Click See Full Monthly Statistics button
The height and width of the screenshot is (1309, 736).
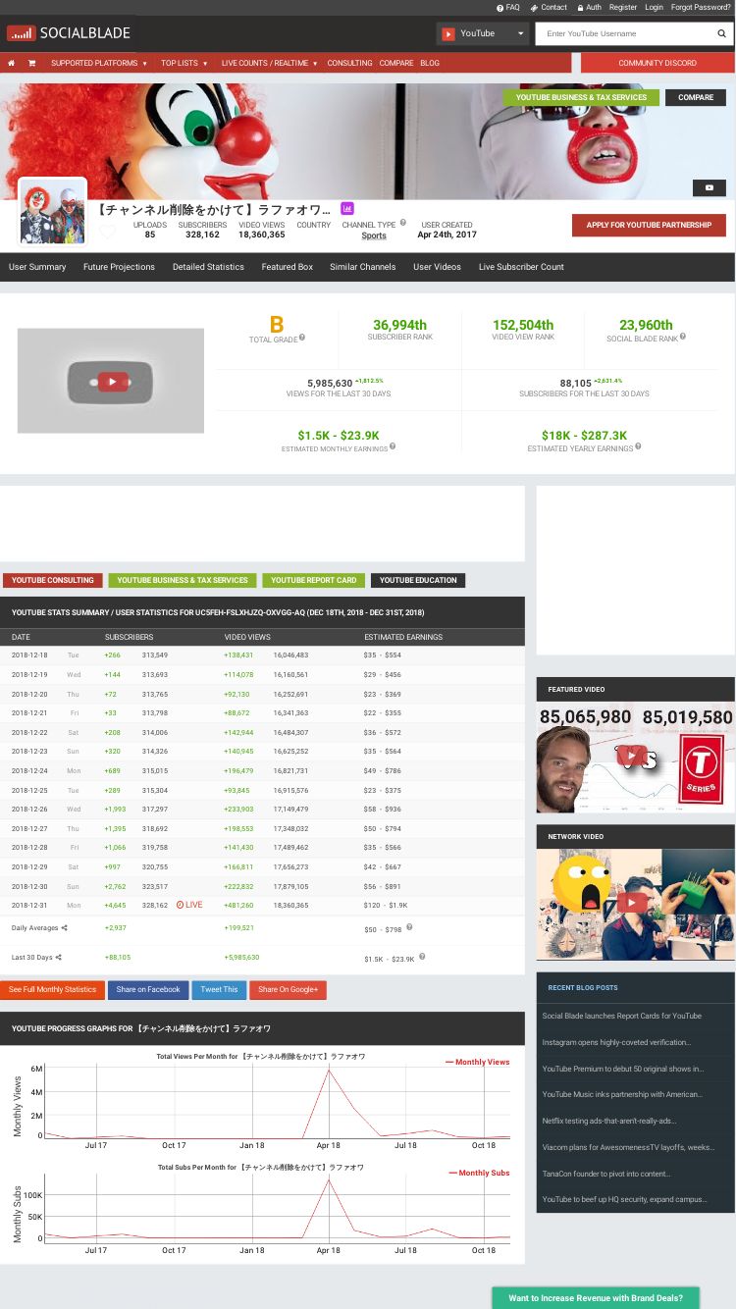click(x=53, y=989)
